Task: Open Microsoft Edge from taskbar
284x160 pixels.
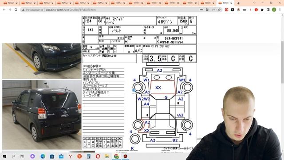Action: click(x=43, y=156)
